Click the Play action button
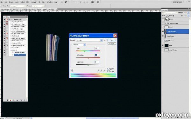The width and height of the screenshot is (191, 119). pos(14,100)
